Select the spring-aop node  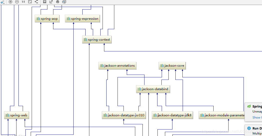47,19
